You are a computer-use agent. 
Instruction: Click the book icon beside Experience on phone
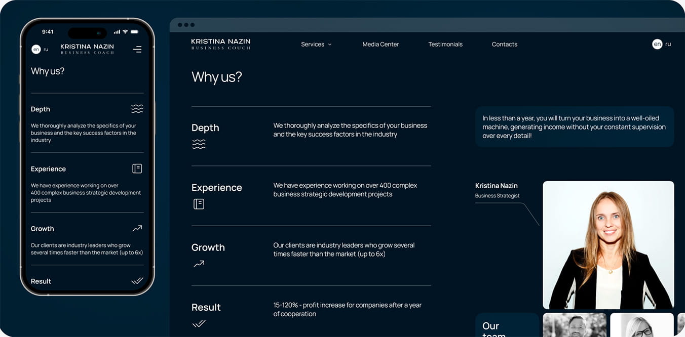[137, 168]
